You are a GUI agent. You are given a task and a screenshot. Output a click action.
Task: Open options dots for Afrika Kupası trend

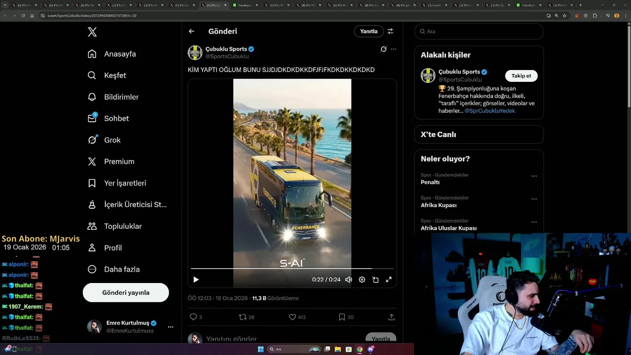pos(534,199)
